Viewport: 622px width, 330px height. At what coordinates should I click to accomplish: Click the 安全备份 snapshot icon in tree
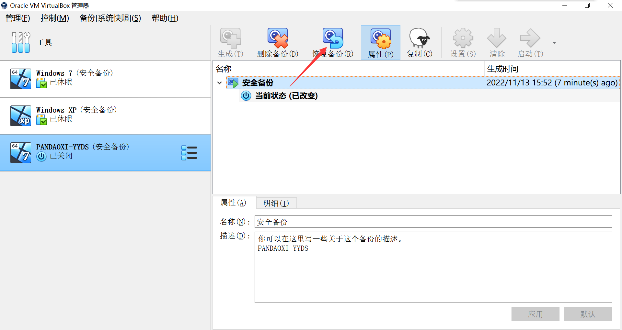(233, 83)
